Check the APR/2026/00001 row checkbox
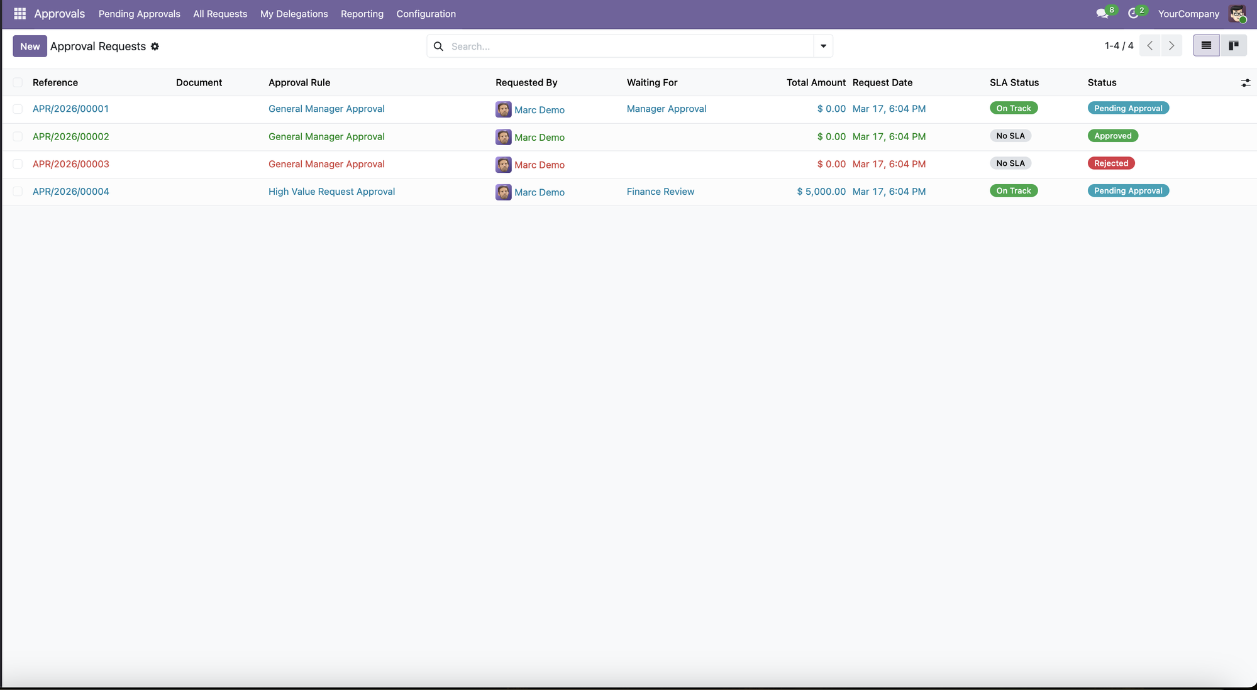Image resolution: width=1257 pixels, height=690 pixels. [18, 109]
